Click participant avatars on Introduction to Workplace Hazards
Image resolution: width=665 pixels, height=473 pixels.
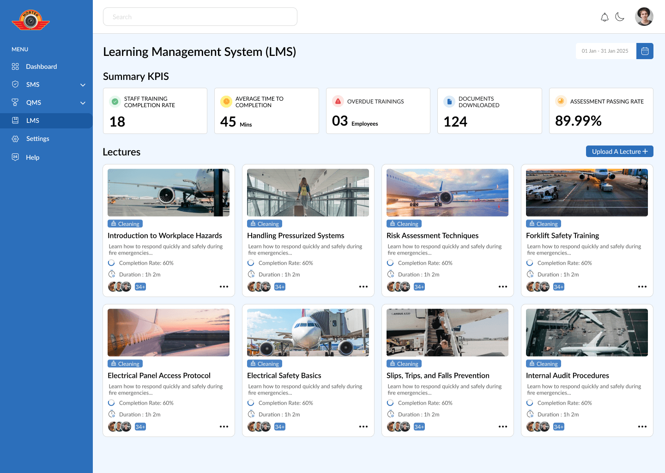coord(120,287)
